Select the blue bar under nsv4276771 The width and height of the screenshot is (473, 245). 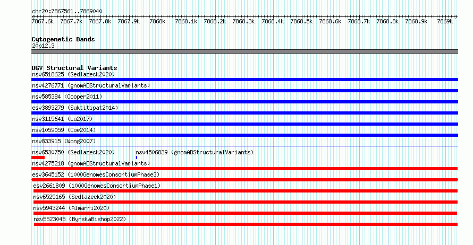click(x=244, y=91)
